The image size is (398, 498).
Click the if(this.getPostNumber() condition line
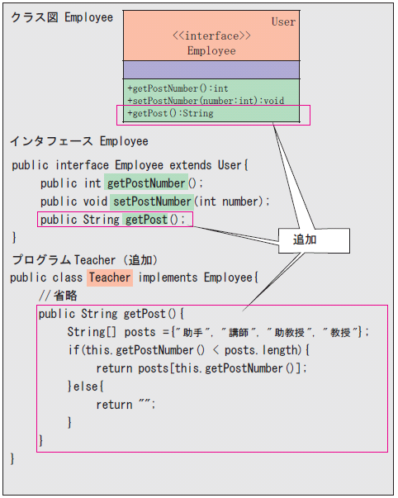tap(188, 350)
